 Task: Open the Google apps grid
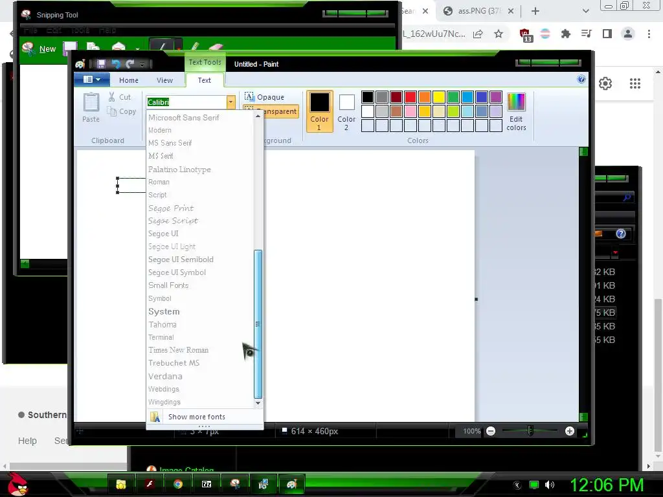[x=635, y=83]
